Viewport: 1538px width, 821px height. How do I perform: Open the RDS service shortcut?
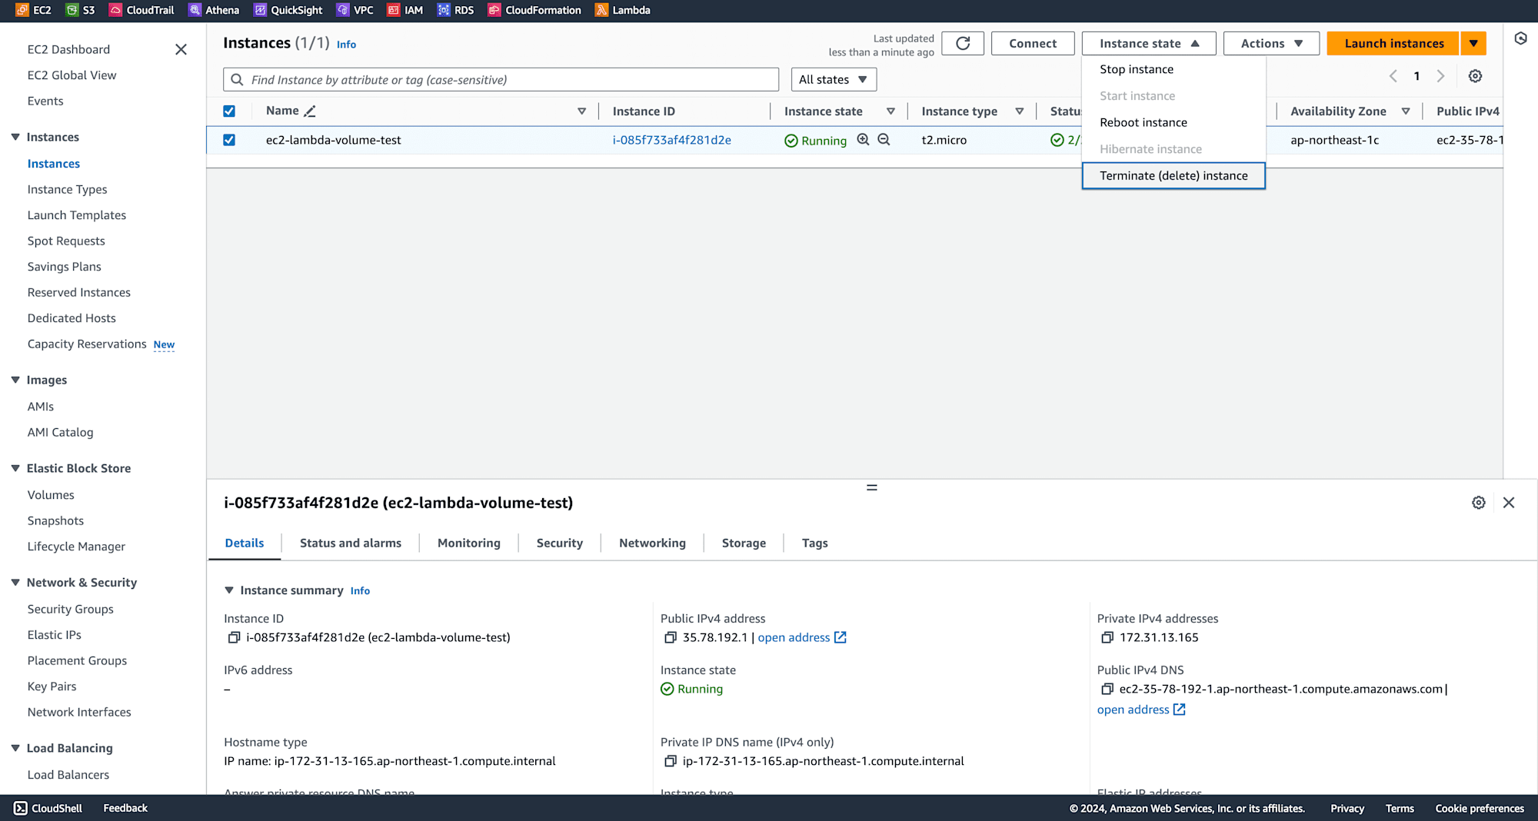[x=455, y=10]
